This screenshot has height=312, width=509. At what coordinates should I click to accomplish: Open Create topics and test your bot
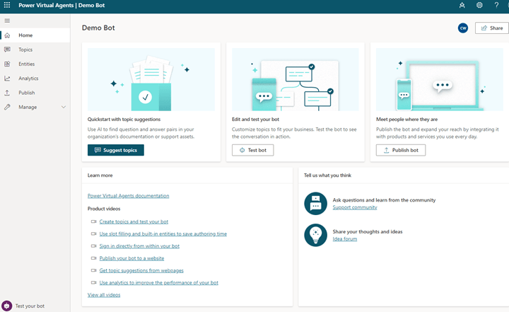tap(134, 221)
